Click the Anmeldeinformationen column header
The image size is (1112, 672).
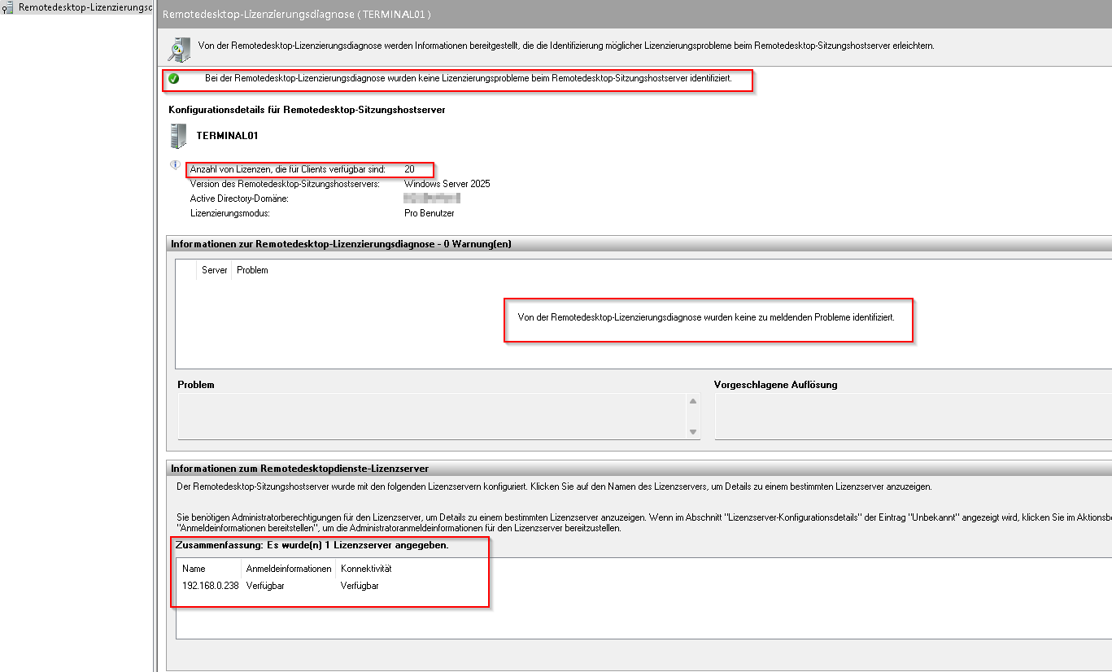tap(288, 569)
